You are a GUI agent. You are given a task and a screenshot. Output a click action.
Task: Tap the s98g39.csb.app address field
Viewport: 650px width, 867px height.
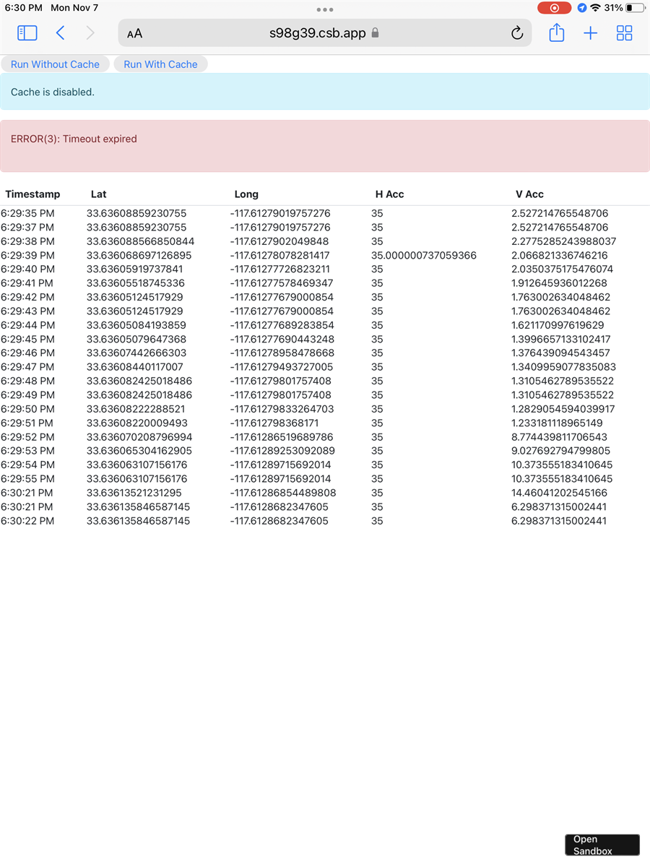click(x=325, y=33)
